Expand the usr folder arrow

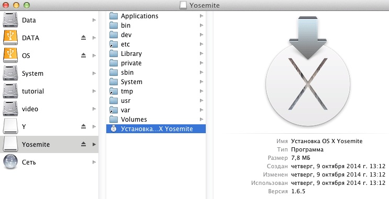coord(201,100)
